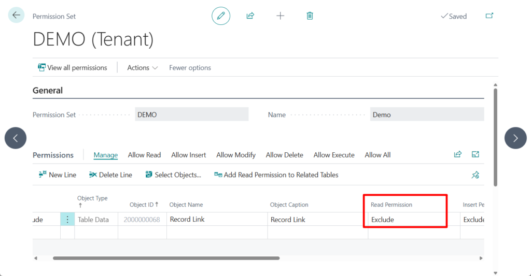This screenshot has width=531, height=276.
Task: Expand Permissions section to full view icon
Action: click(x=475, y=155)
